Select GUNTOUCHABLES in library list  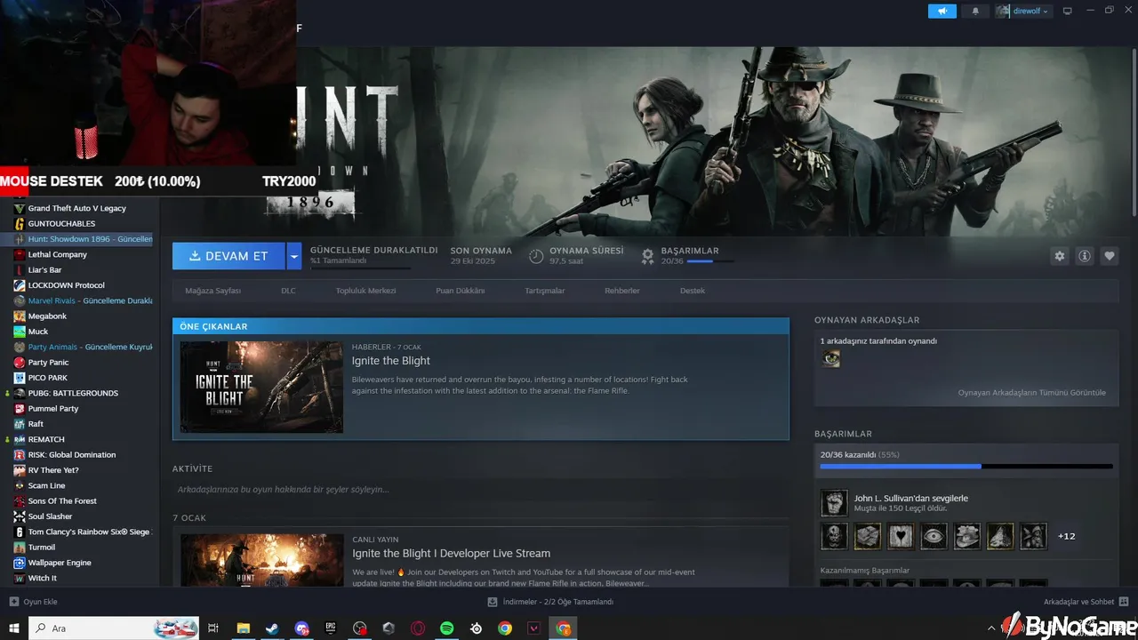tap(61, 223)
